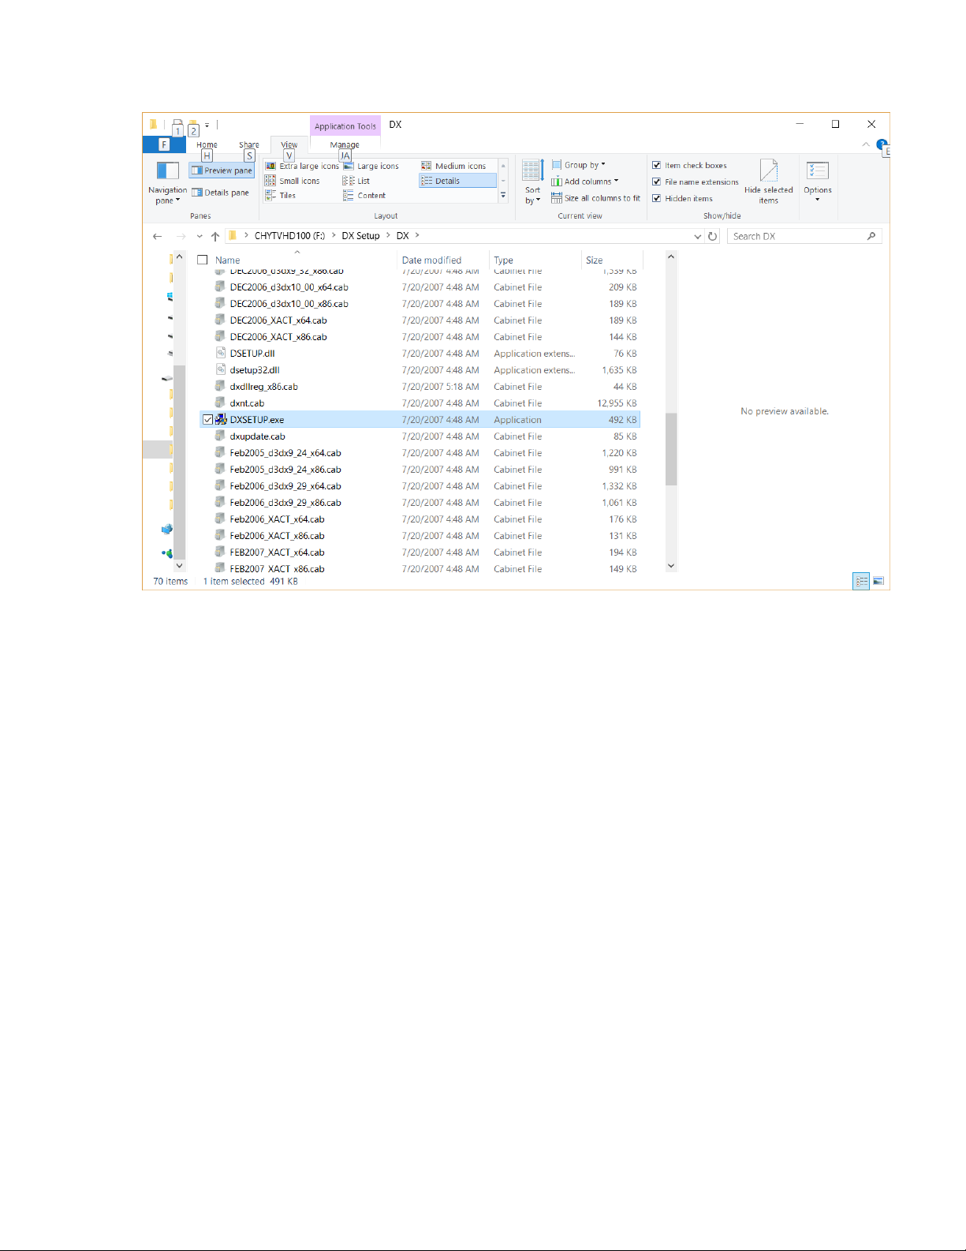Open the Navigation pane dropdown

tap(167, 183)
